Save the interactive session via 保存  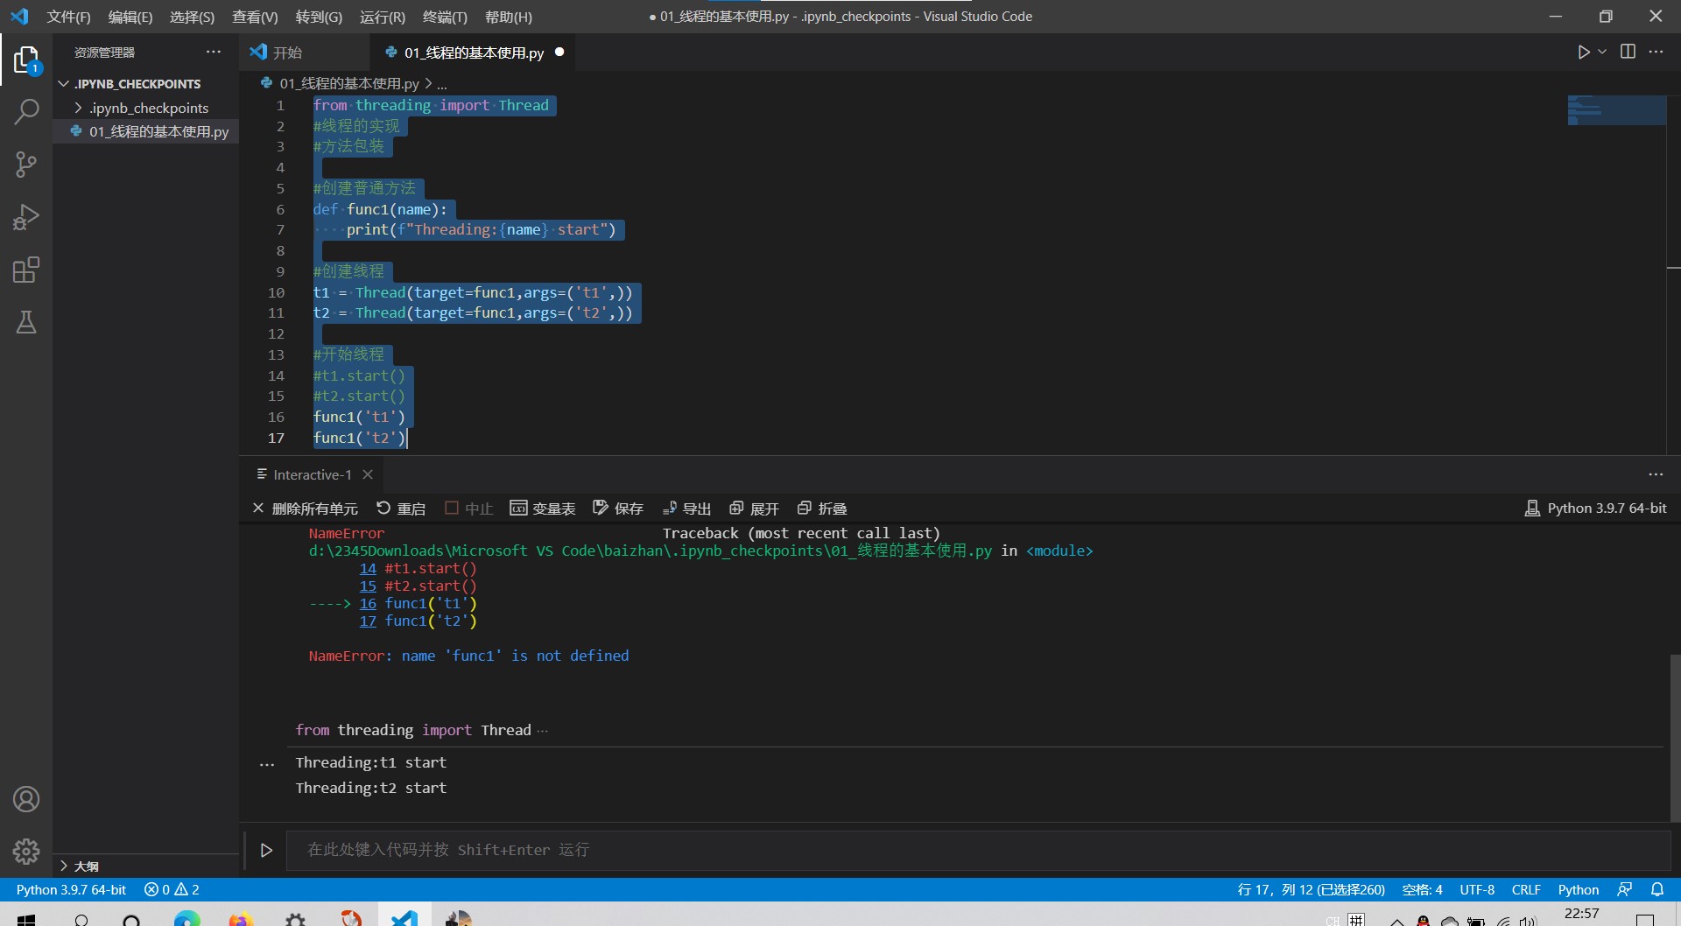pyautogui.click(x=618, y=509)
